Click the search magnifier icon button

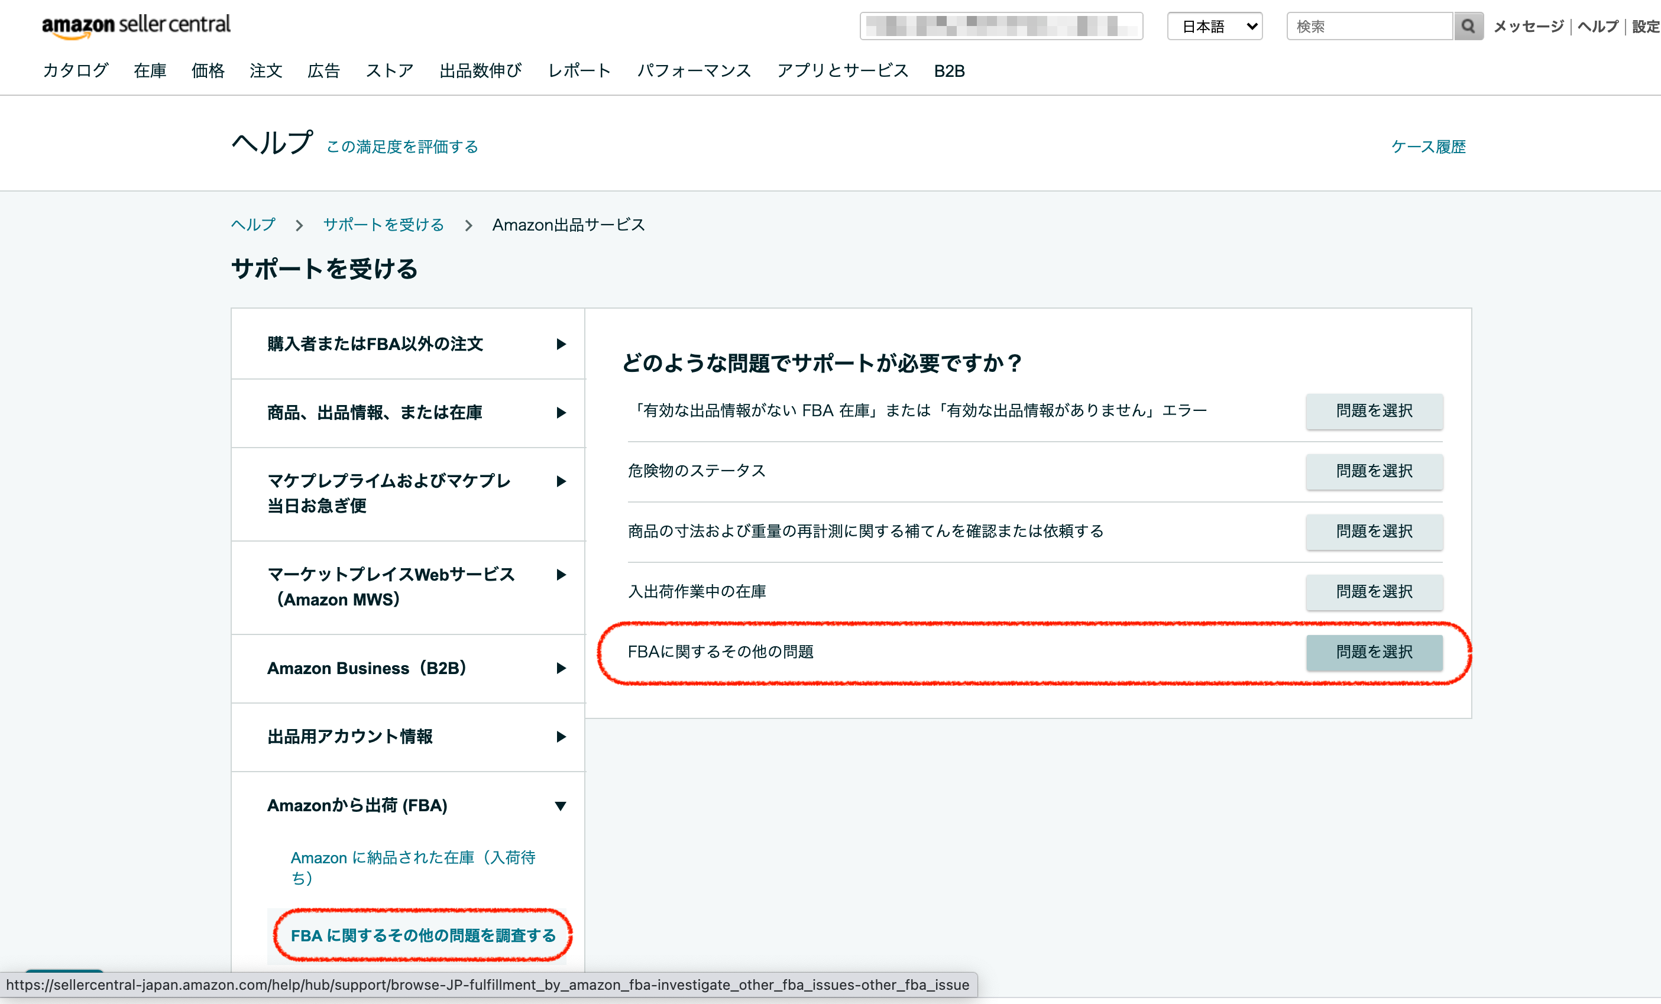point(1468,26)
